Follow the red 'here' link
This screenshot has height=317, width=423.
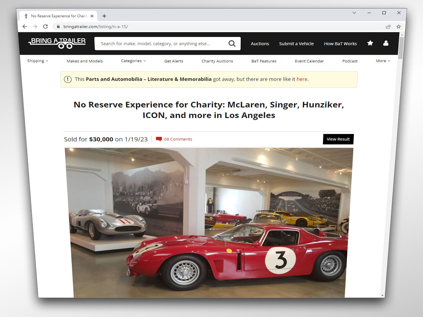coord(302,79)
